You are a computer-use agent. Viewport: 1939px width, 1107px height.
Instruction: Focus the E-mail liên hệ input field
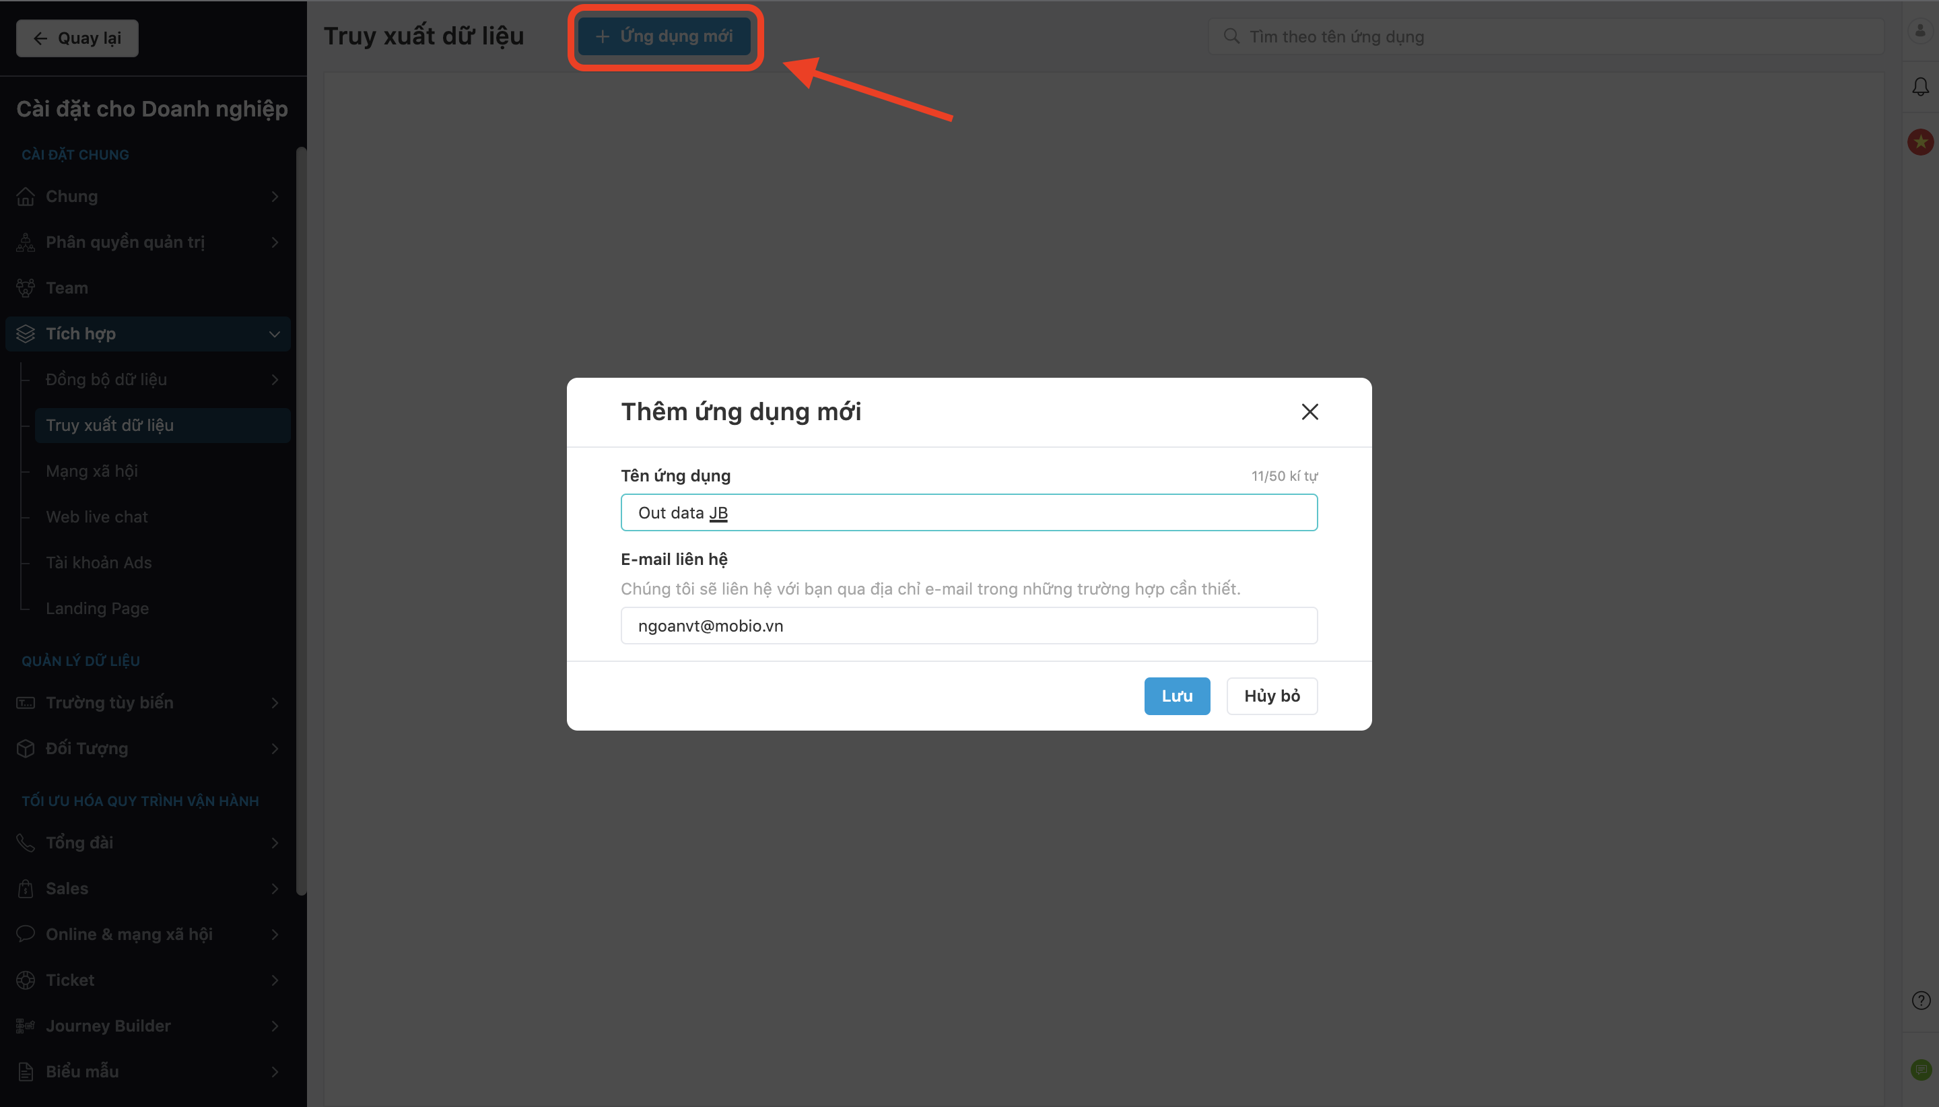click(968, 626)
